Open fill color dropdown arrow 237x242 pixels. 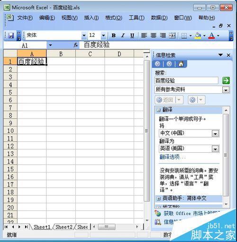(204, 35)
